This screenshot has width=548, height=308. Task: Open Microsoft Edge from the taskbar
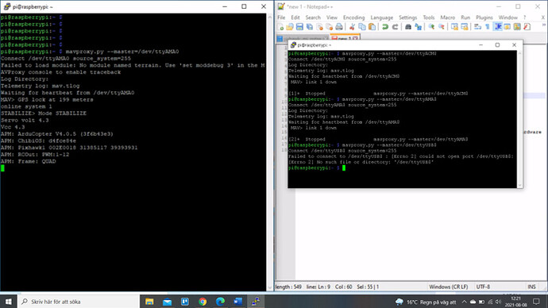click(x=220, y=302)
